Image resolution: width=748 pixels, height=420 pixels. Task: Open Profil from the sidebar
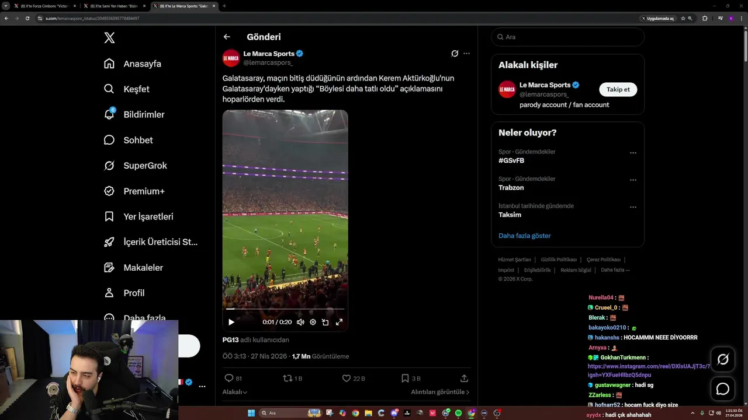tap(124, 293)
